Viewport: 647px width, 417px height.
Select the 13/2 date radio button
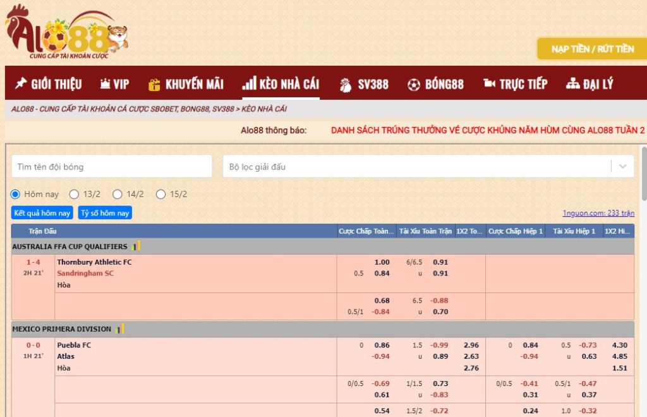coord(74,194)
